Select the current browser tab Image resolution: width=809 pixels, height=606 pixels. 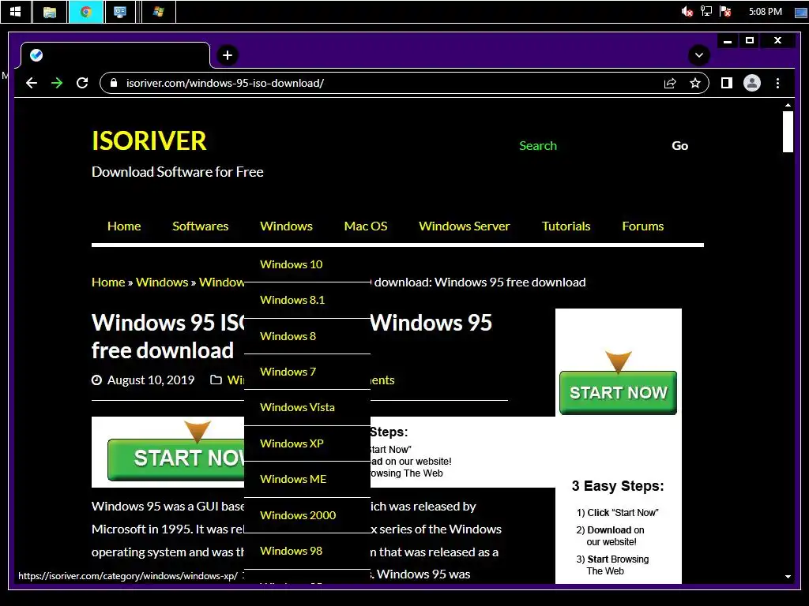115,55
